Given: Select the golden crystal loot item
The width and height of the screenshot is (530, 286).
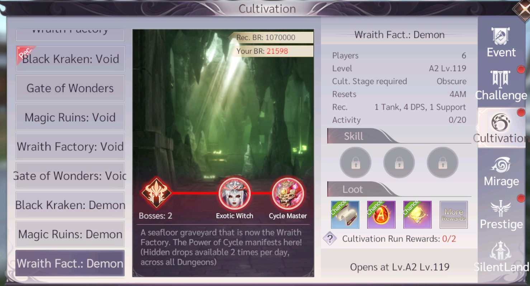Looking at the screenshot, I should click(417, 214).
